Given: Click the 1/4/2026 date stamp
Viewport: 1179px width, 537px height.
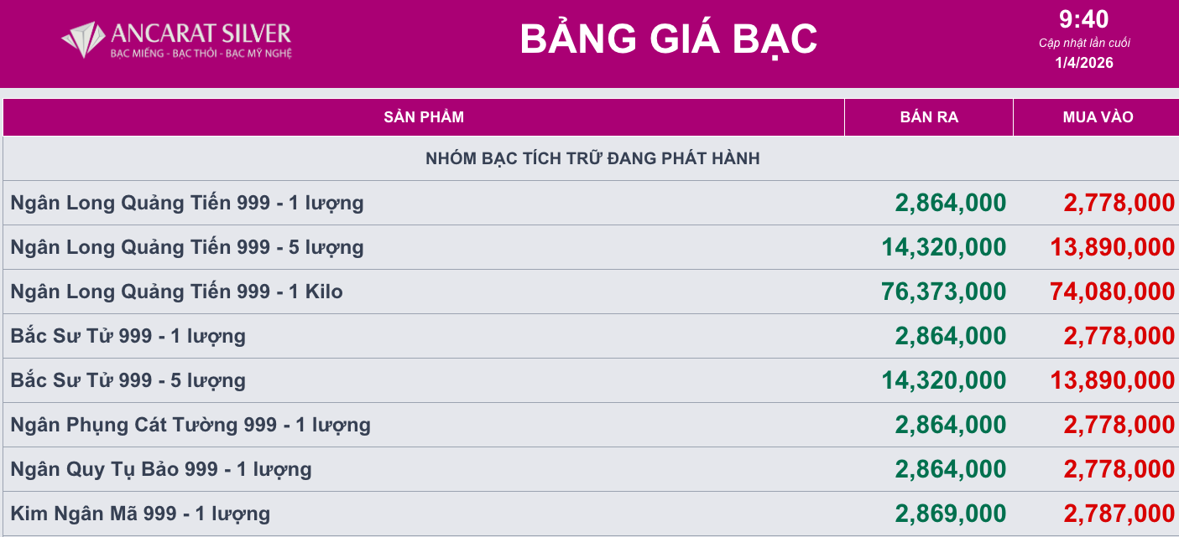Looking at the screenshot, I should (1084, 63).
